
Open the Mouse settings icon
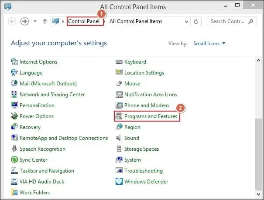click(x=119, y=84)
